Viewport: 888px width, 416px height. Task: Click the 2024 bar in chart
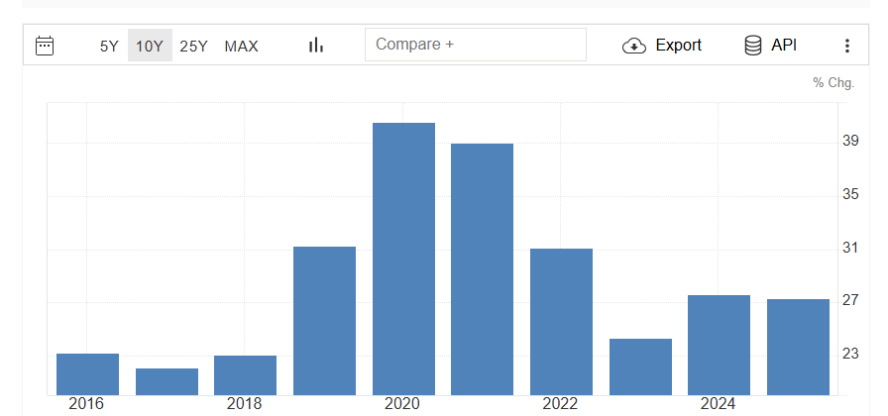coord(719,346)
